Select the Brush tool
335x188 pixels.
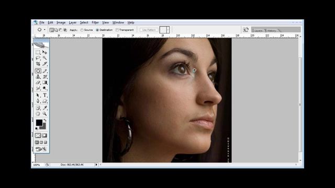[44, 71]
